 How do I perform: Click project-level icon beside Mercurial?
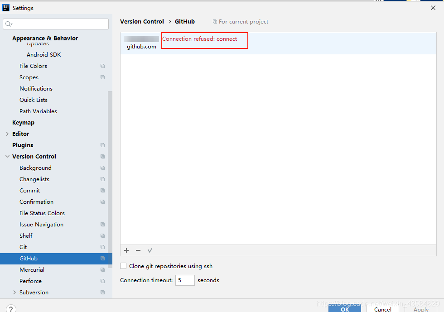pyautogui.click(x=102, y=270)
